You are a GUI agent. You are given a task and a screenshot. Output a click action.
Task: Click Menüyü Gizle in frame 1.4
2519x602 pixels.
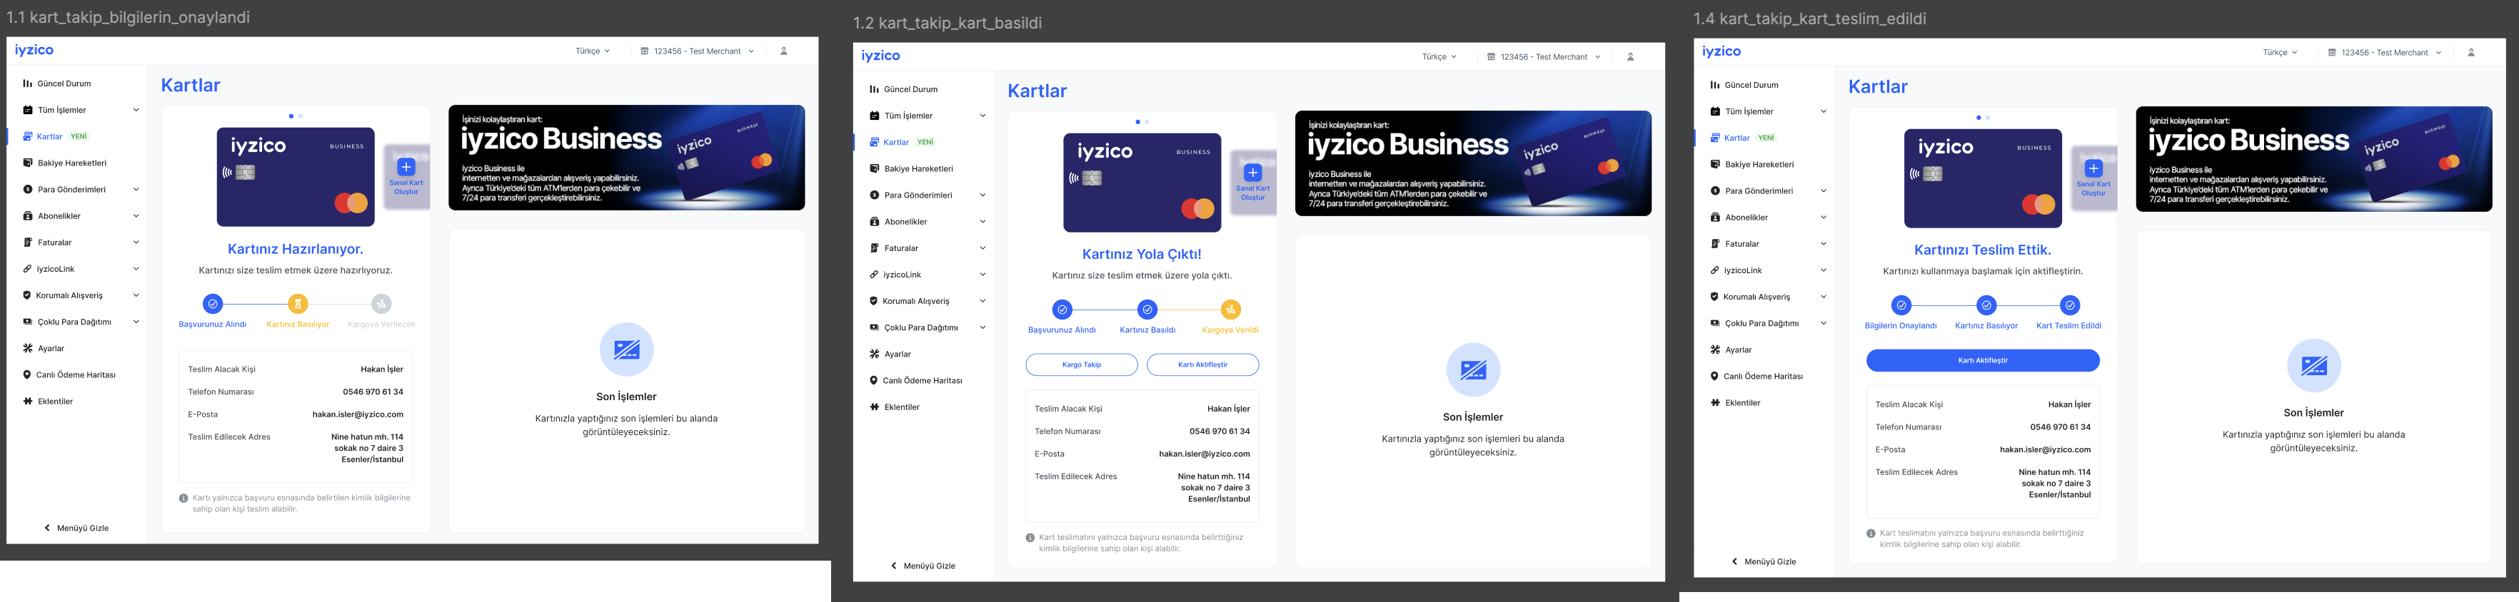tap(1764, 562)
